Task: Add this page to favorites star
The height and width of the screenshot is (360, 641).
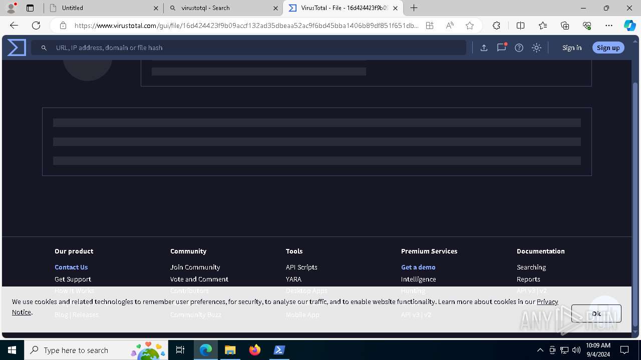Action: tap(469, 25)
